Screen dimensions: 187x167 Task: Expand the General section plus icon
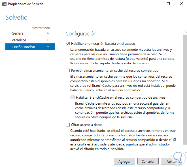(x=48, y=33)
